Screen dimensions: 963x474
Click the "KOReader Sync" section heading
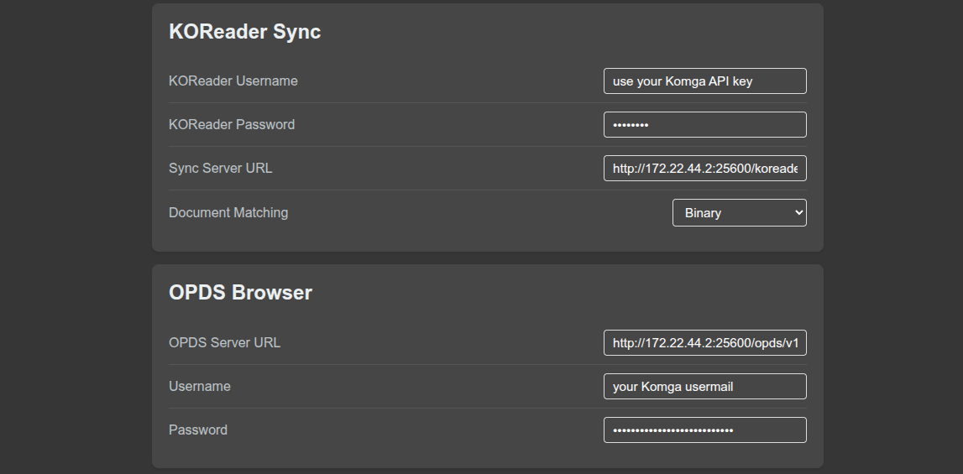pyautogui.click(x=244, y=32)
